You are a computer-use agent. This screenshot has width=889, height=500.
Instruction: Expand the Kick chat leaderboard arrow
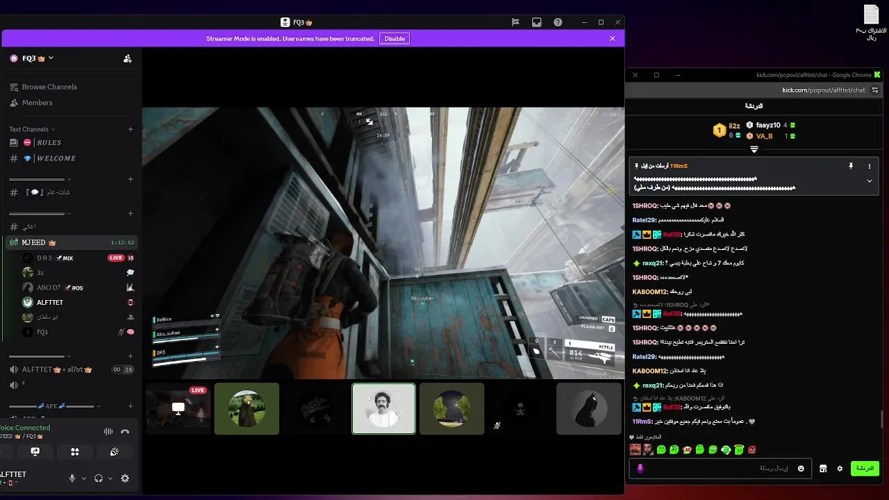coord(754,149)
